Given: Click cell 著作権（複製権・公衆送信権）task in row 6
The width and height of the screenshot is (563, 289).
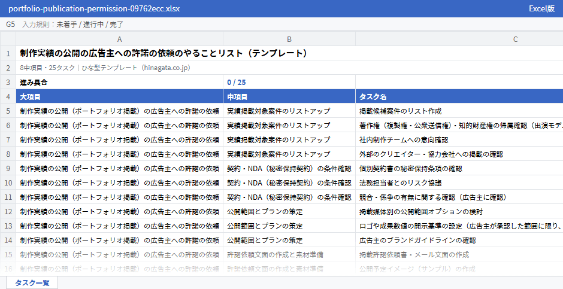Looking at the screenshot, I should coord(459,126).
